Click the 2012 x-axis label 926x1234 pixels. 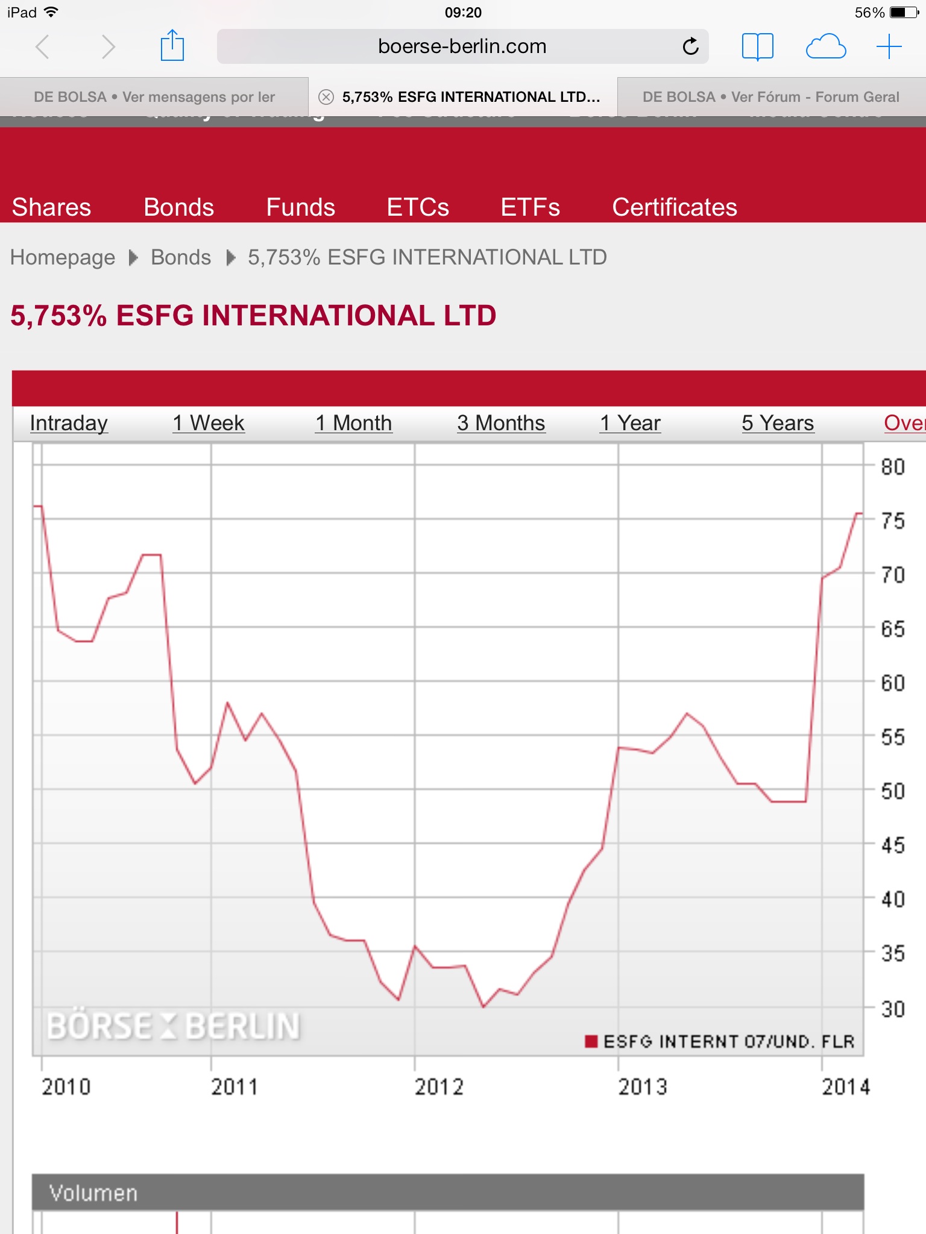point(439,1087)
